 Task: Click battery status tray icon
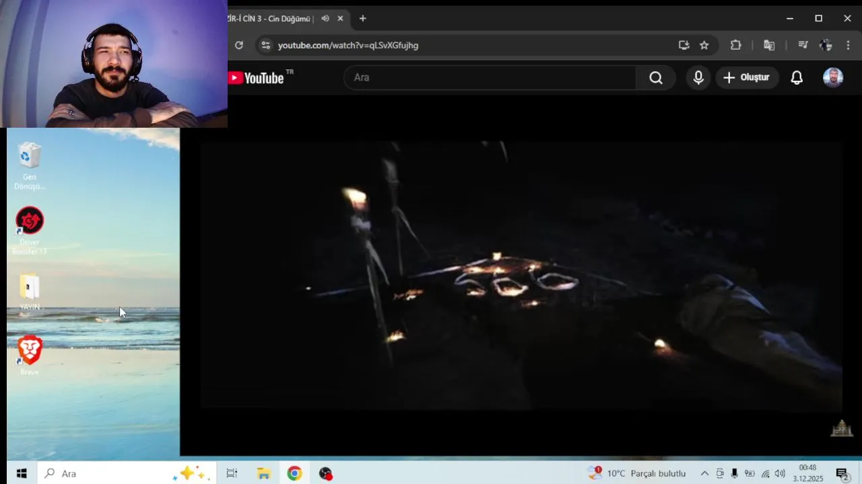point(750,473)
